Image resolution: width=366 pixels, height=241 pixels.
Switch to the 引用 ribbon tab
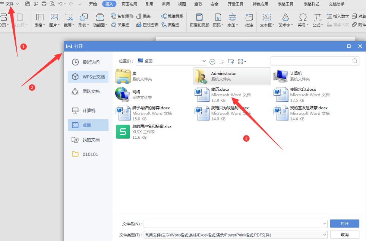[149, 4]
